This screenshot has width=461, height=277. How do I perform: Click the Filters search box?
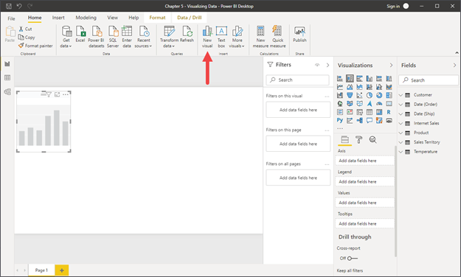pyautogui.click(x=297, y=80)
